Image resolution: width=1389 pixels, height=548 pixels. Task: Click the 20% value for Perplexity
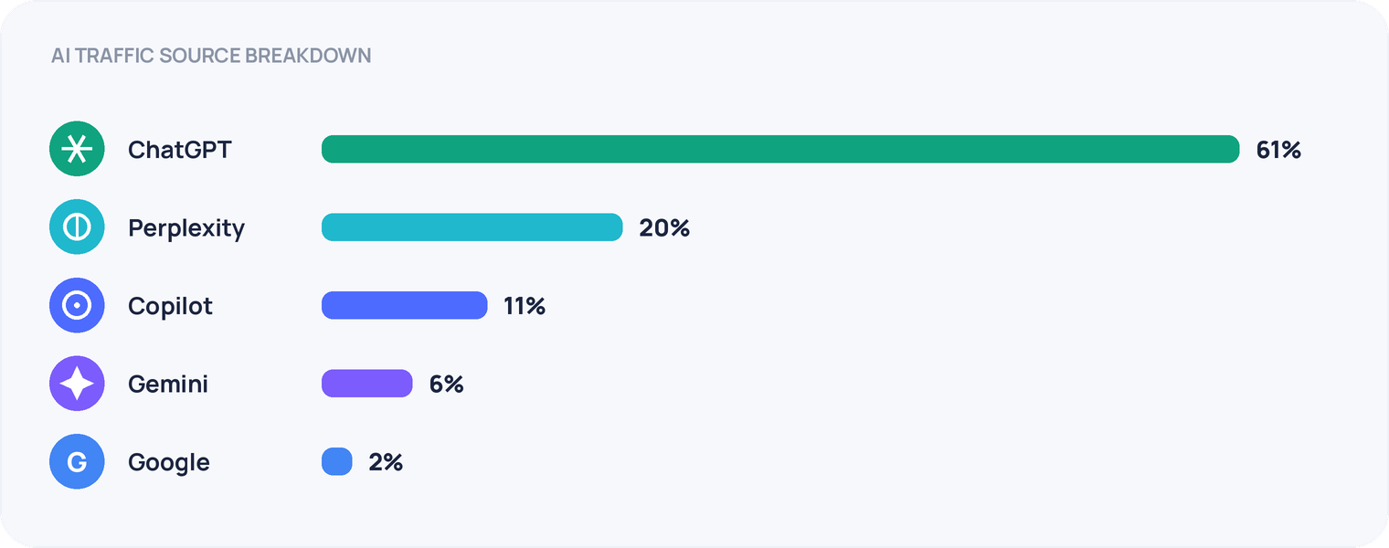click(x=664, y=228)
